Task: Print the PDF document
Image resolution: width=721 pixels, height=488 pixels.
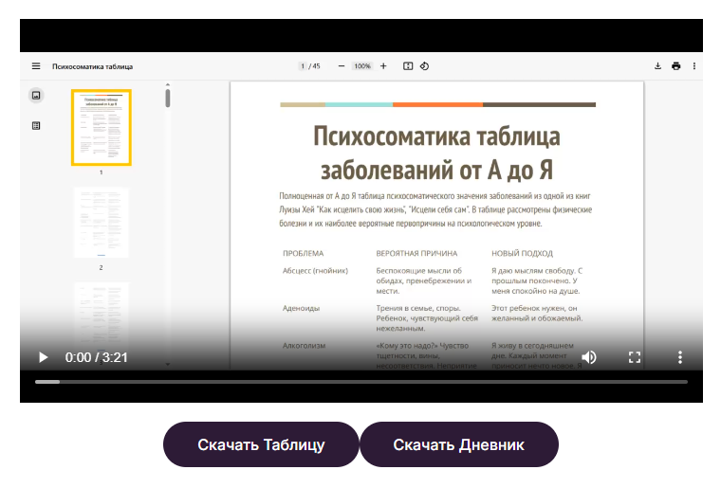Action: click(675, 66)
